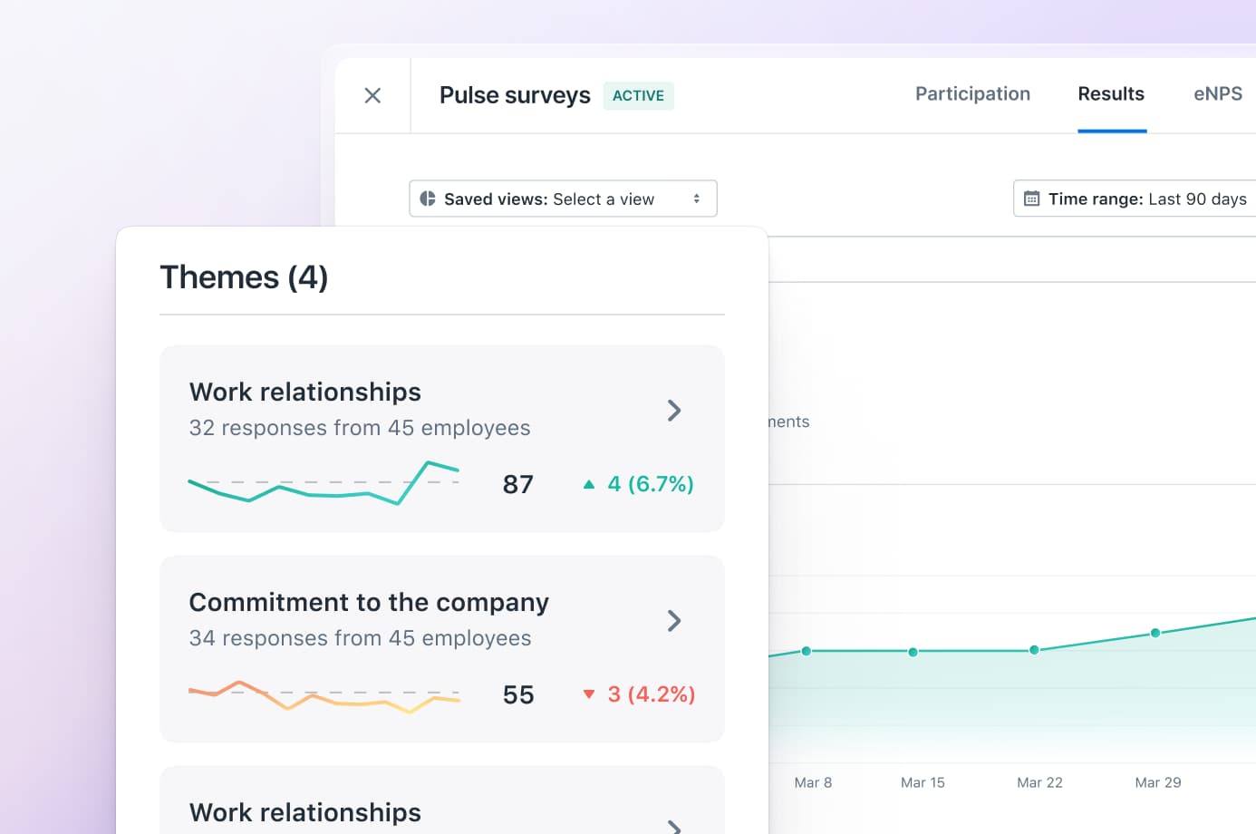
Task: Select the Results tab
Action: pyautogui.click(x=1111, y=94)
